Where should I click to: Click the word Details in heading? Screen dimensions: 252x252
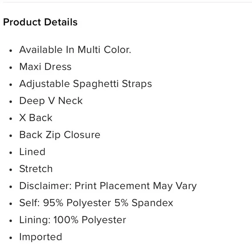(x=61, y=22)
